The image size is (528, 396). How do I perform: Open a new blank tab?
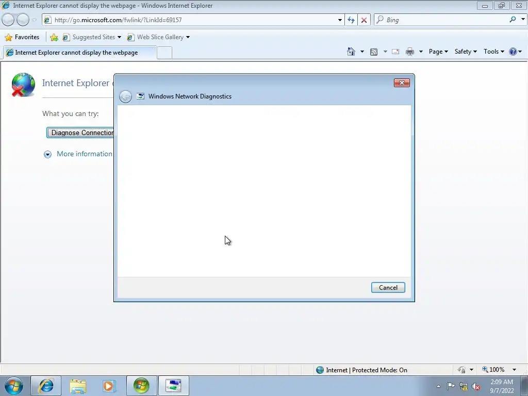click(164, 53)
